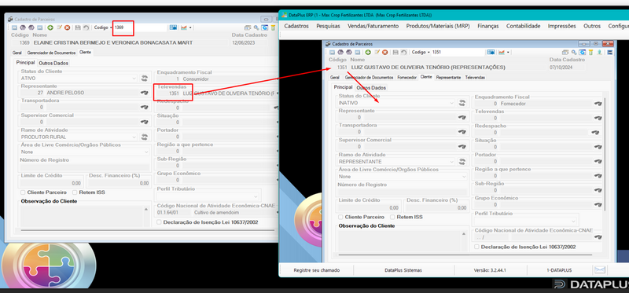629x293 pixels.
Task: Click lookup hand beside Fornecedor Enquadramento Fiscal
Action: 598,104
